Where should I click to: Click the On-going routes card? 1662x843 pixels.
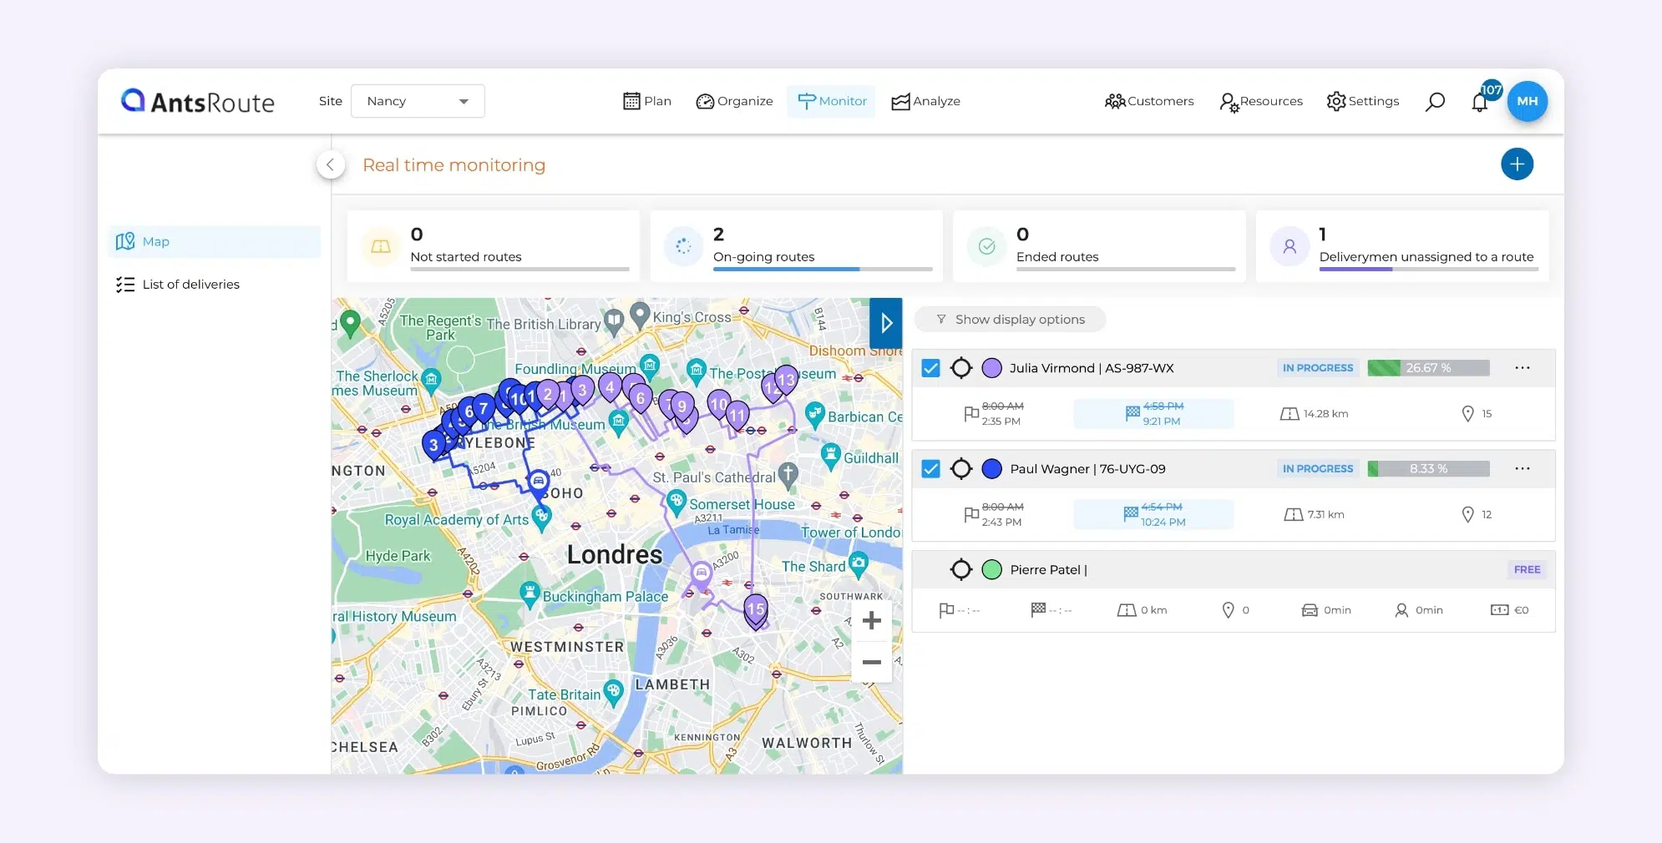(797, 246)
